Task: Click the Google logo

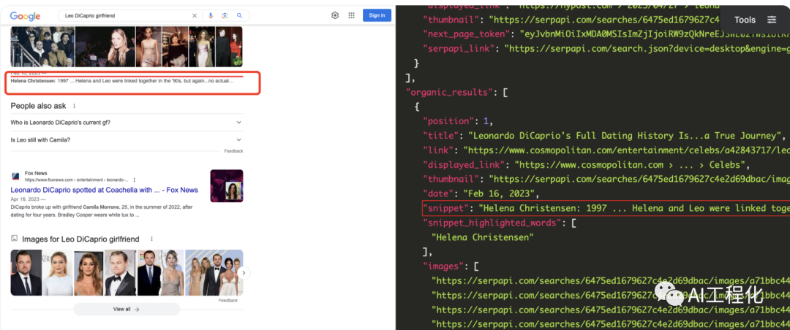Action: (x=25, y=16)
